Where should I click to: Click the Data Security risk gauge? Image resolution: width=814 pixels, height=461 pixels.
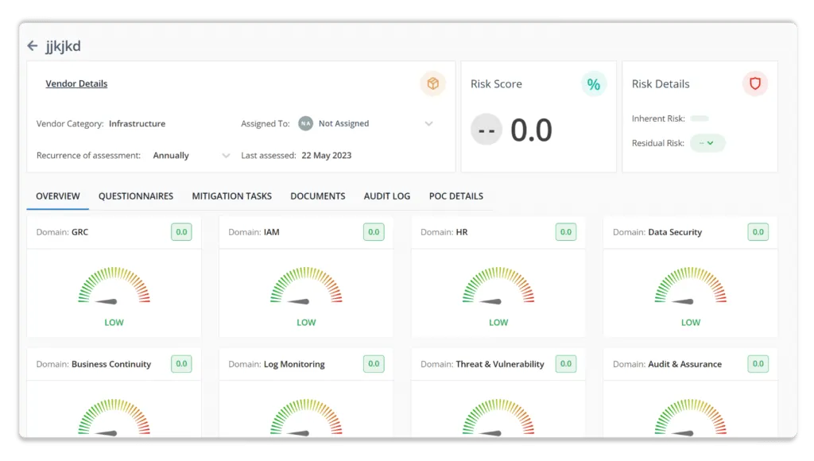pos(691,285)
